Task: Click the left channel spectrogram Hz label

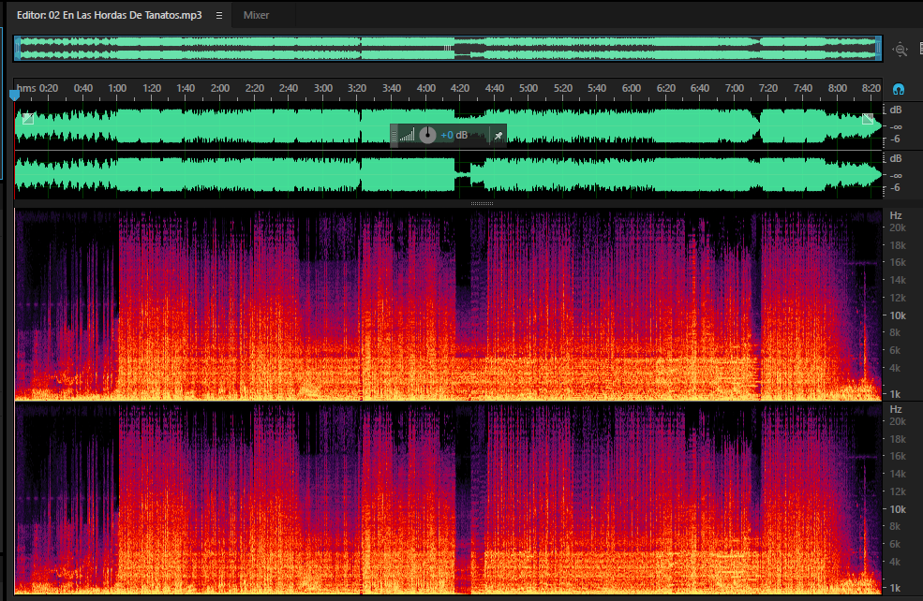Action: (x=896, y=216)
